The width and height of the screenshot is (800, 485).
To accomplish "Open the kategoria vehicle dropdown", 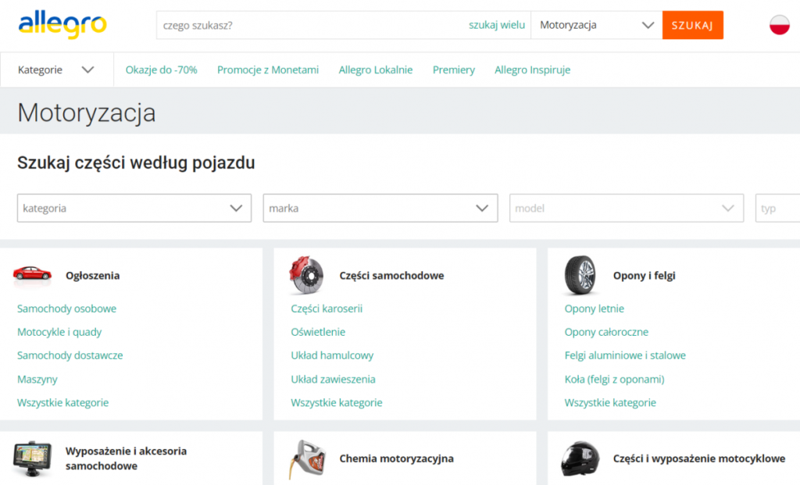I will (x=134, y=208).
